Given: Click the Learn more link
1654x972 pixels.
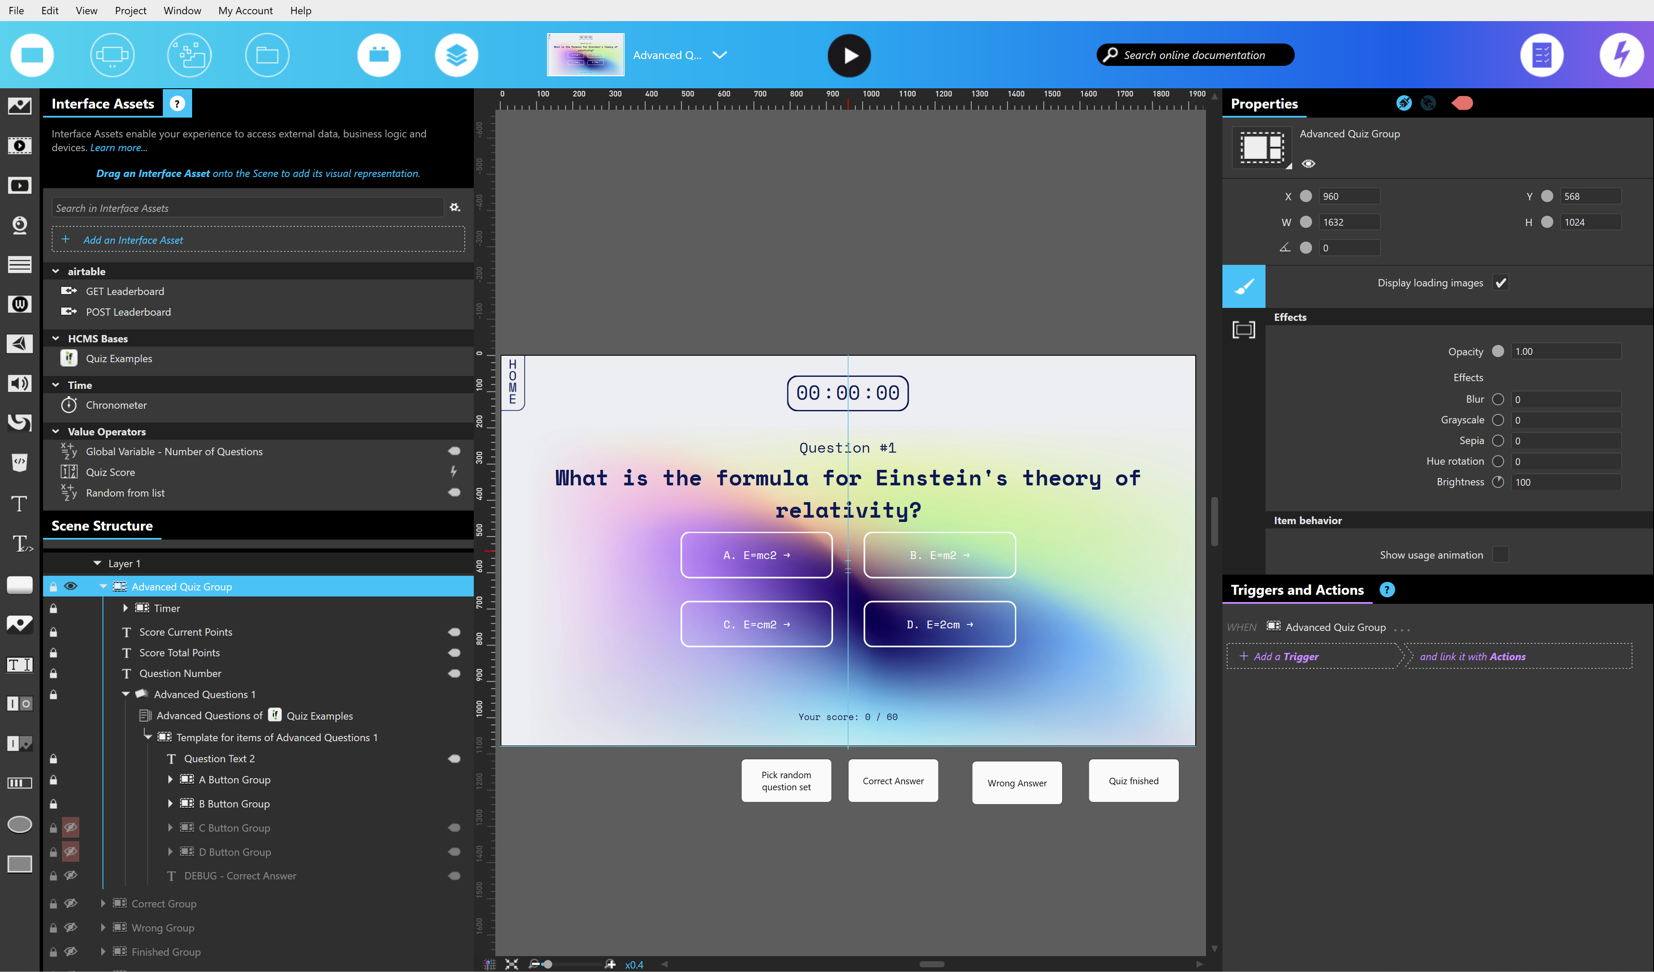Looking at the screenshot, I should pyautogui.click(x=118, y=148).
